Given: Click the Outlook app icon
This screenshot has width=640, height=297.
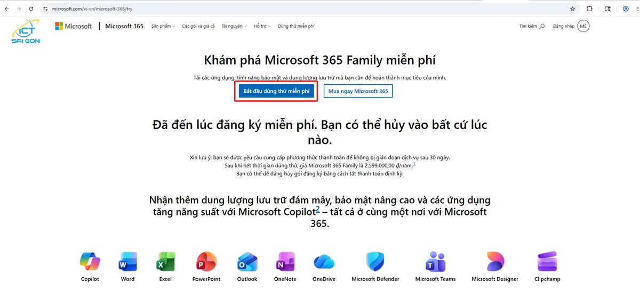Looking at the screenshot, I should tap(247, 261).
